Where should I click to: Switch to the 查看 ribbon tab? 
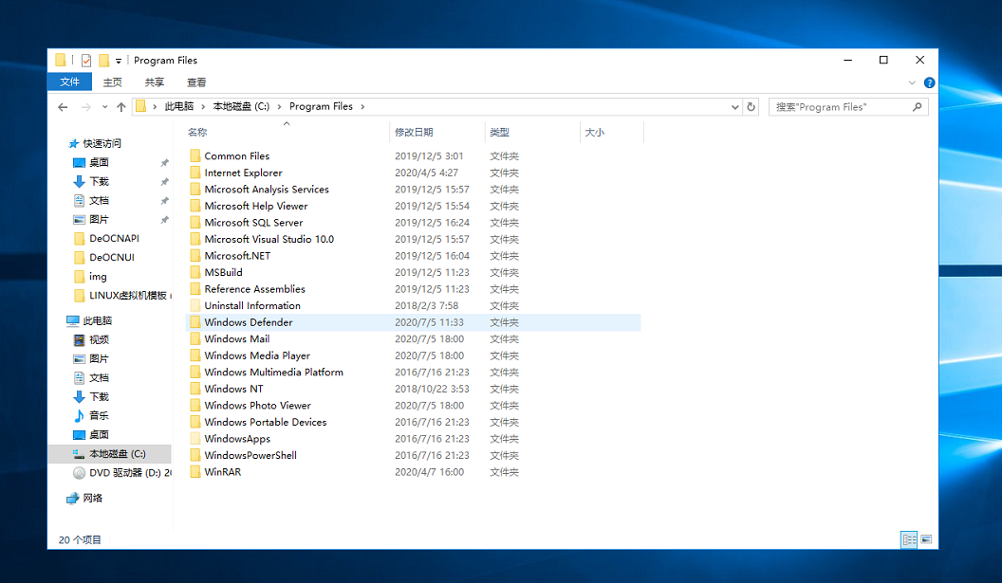tap(196, 82)
